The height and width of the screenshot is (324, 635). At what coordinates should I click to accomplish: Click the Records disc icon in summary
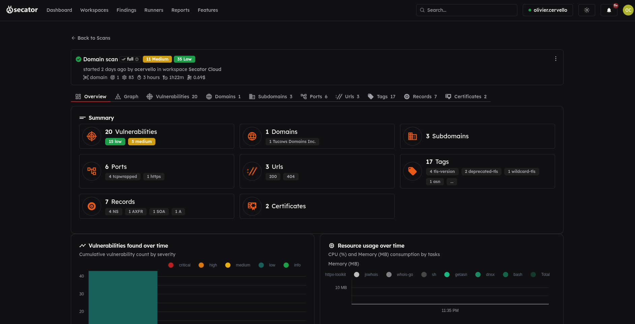92,206
